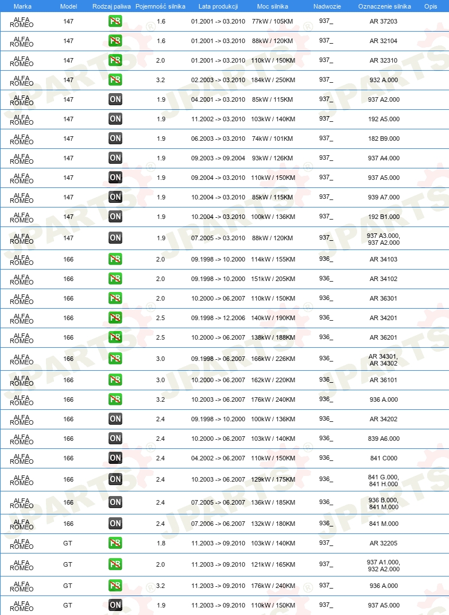Click the power value 162kW / 220KM

(x=273, y=380)
